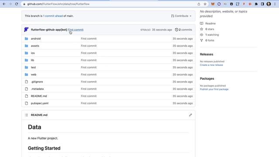Reload the page with the refresh icon
279x157 pixels.
(x=17, y=4)
